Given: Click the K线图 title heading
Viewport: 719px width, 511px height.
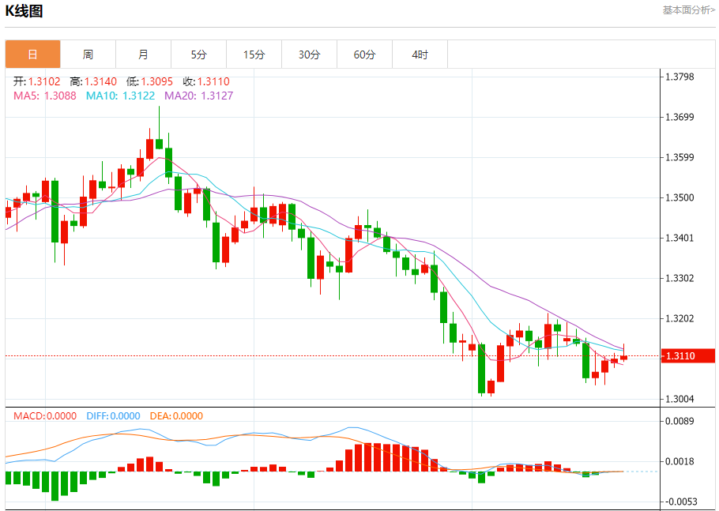Looking at the screenshot, I should tap(24, 11).
